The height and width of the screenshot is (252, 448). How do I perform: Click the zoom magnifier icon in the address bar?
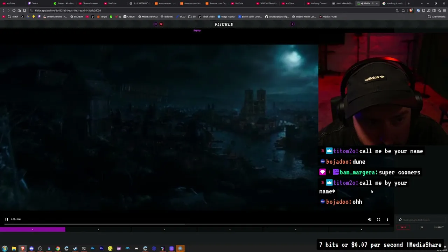[397, 10]
